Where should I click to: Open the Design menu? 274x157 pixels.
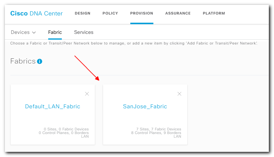pyautogui.click(x=82, y=13)
